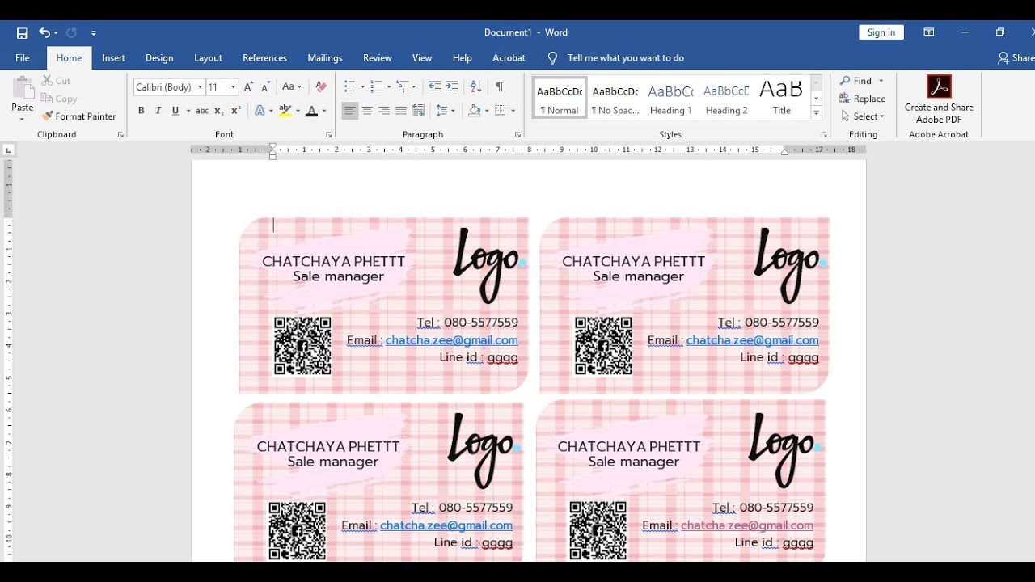Align text right
Screen dimensions: 1035x582
click(384, 111)
